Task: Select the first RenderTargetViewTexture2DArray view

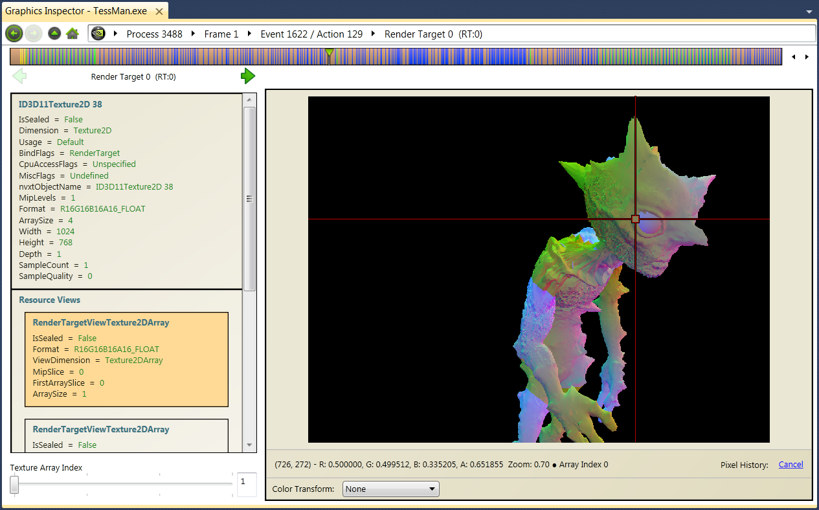Action: coord(126,359)
